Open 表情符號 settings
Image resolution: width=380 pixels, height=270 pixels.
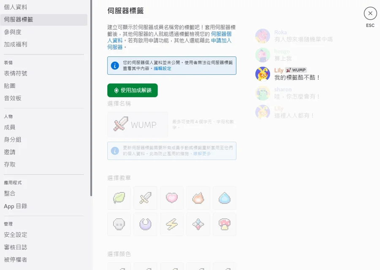point(44,73)
